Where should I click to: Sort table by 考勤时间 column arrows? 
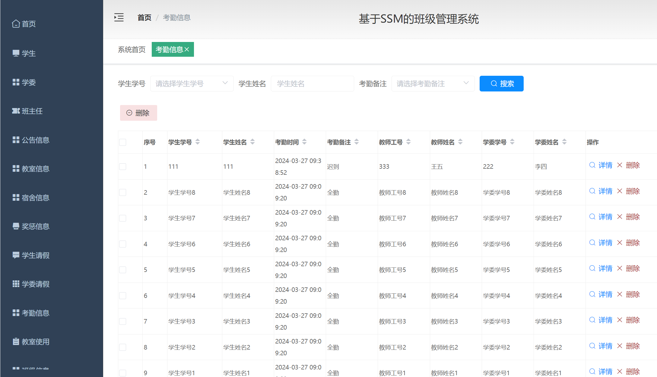pos(304,142)
